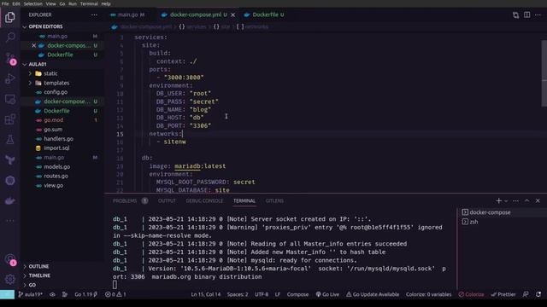The width and height of the screenshot is (547, 307).
Task: Toggle Colorize in the status bar
Action: [471, 294]
